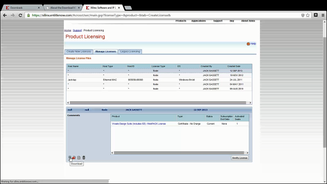The image size is (327, 184).
Task: Sort by the Host Type column header
Action: click(108, 66)
